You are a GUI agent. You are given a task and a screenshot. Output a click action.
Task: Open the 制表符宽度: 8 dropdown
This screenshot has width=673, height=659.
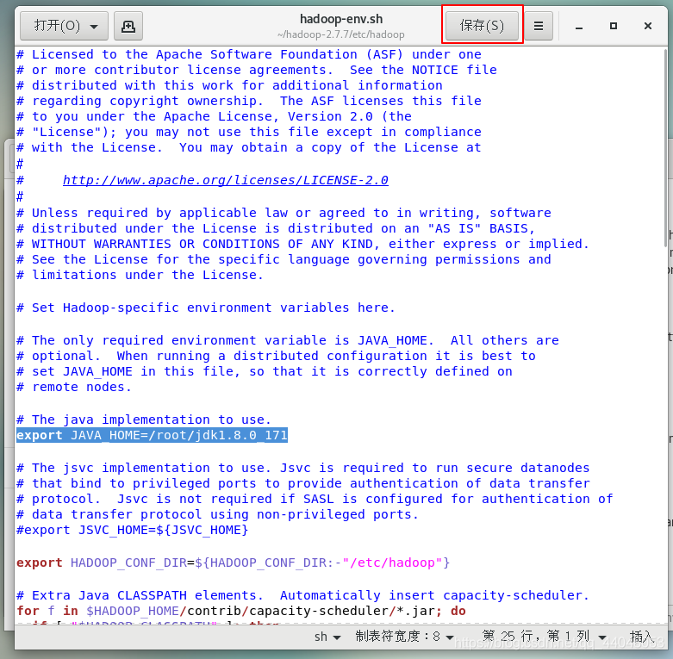point(404,637)
